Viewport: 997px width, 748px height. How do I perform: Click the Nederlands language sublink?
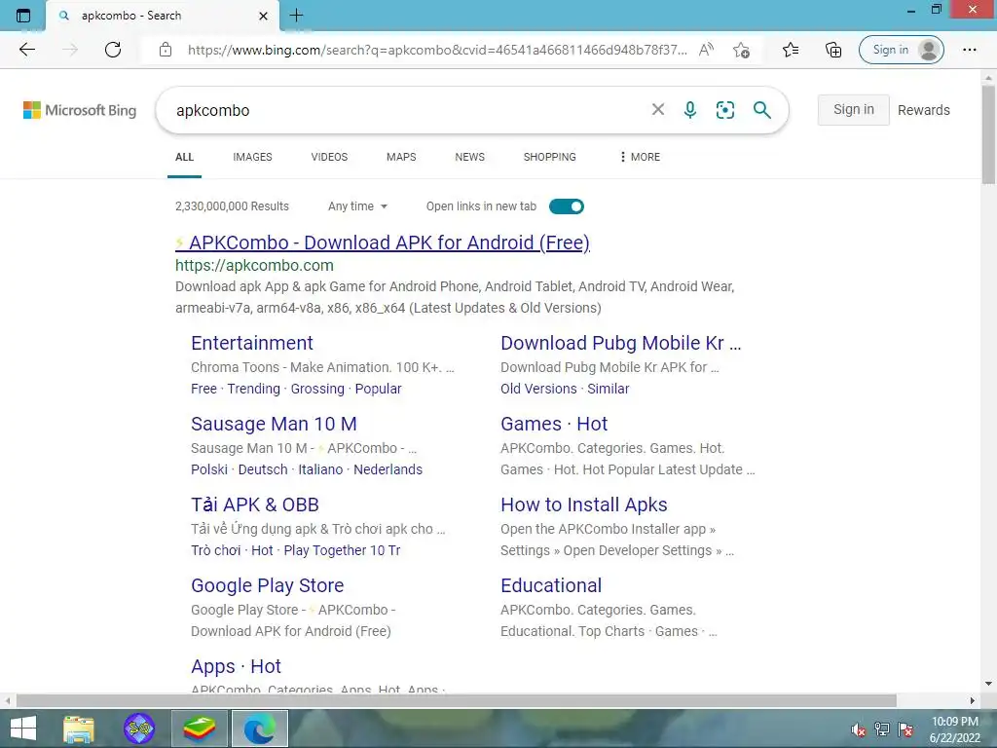point(388,469)
